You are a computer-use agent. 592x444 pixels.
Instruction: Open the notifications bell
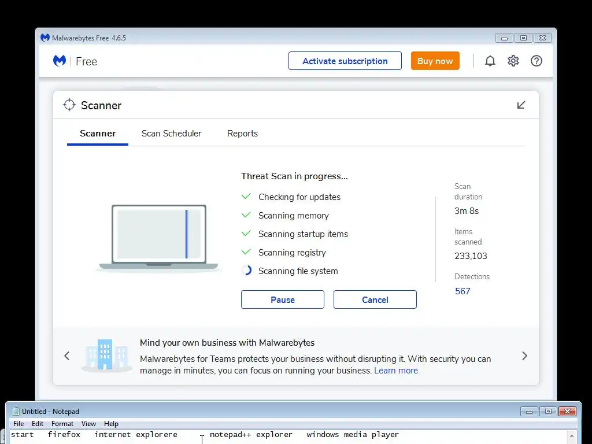pos(490,61)
